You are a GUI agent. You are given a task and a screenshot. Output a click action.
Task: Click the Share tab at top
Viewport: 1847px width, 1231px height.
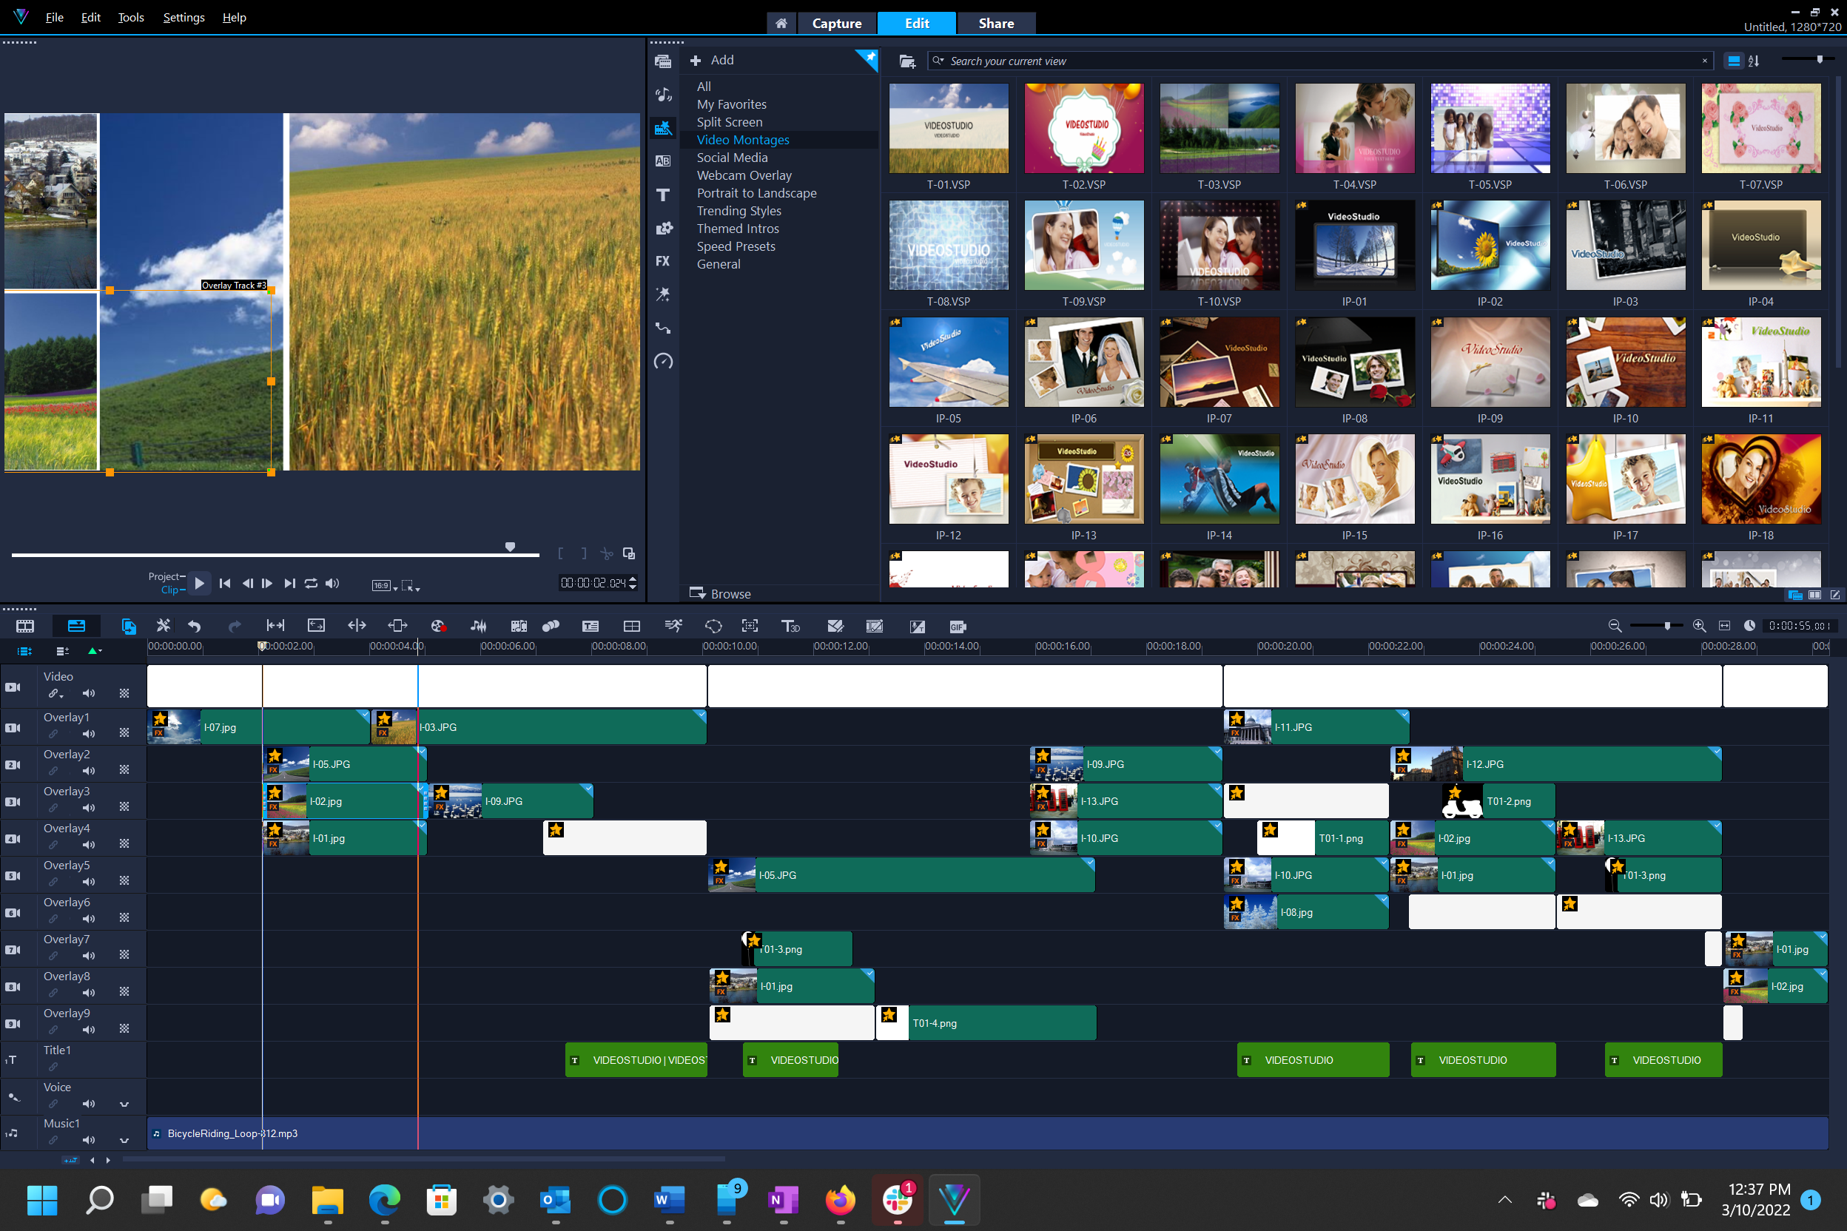click(991, 22)
